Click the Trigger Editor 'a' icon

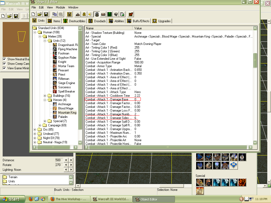click(x=84, y=14)
